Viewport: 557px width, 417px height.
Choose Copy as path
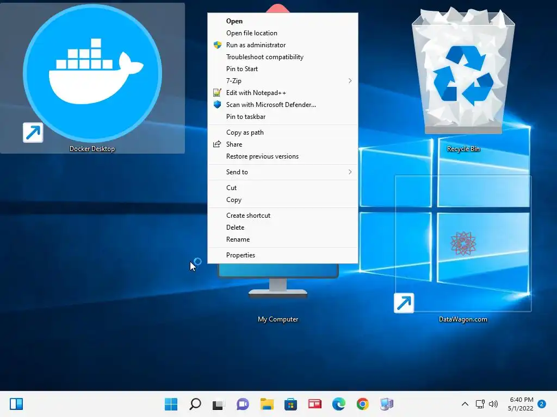(x=283, y=132)
